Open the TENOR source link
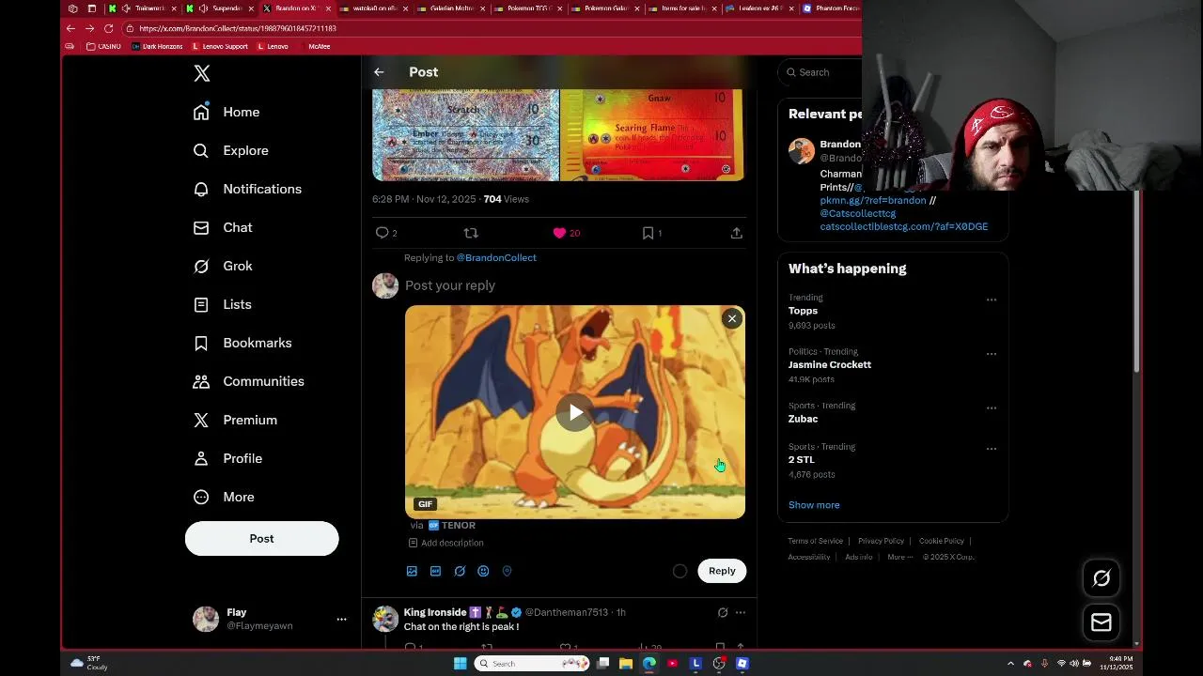The height and width of the screenshot is (676, 1203). click(452, 525)
